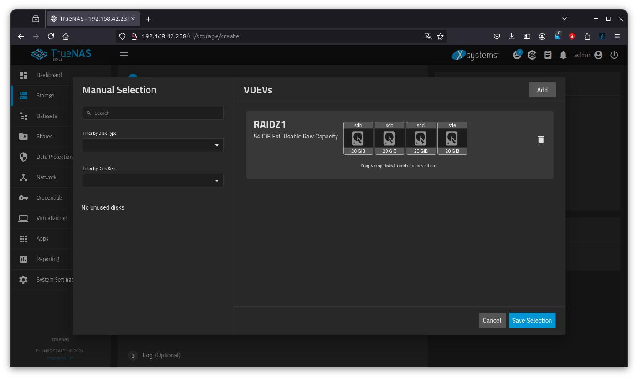Viewport: 638px width, 379px height.
Task: Expand the Filter by Disk Size dropdown
Action: point(153,181)
